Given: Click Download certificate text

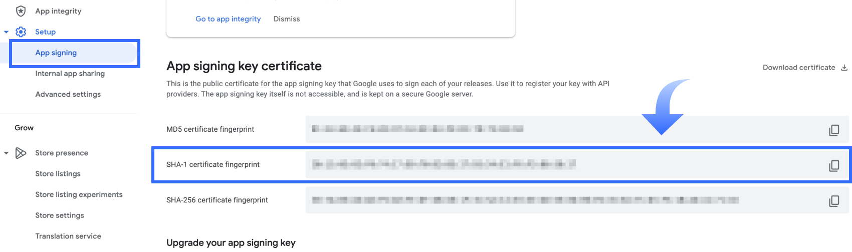Looking at the screenshot, I should [799, 68].
